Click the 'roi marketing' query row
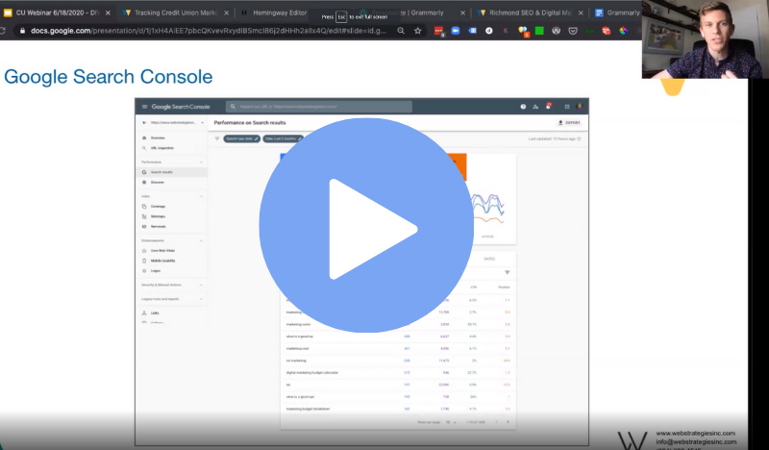Image resolution: width=769 pixels, height=450 pixels. [x=398, y=361]
